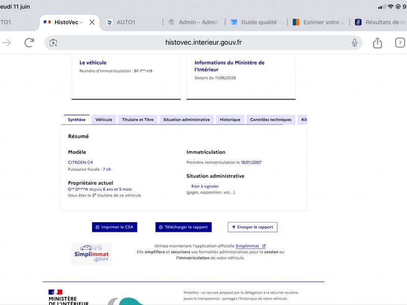
Task: Open the Historique tab
Action: point(230,119)
